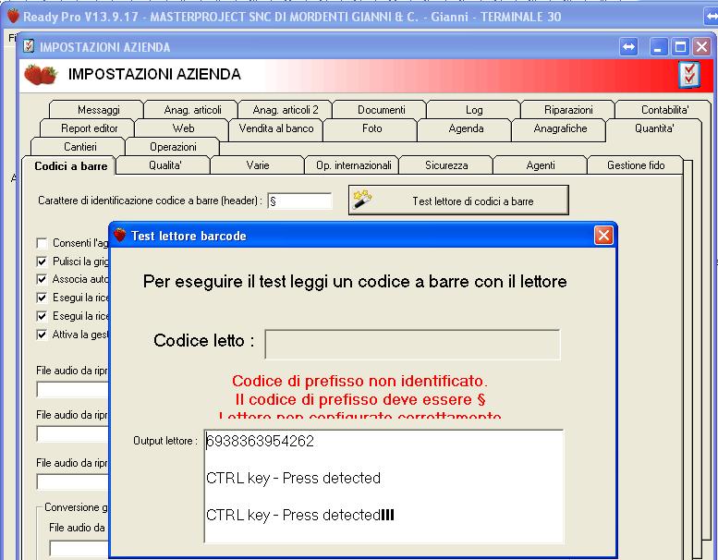Click the strawberry logo beside IMPOSTAZIONI AZIENDA

coord(41,75)
